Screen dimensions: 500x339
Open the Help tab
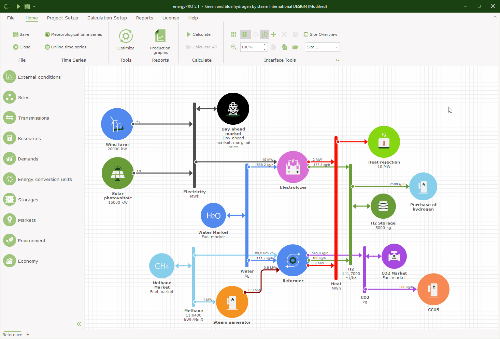tap(193, 18)
